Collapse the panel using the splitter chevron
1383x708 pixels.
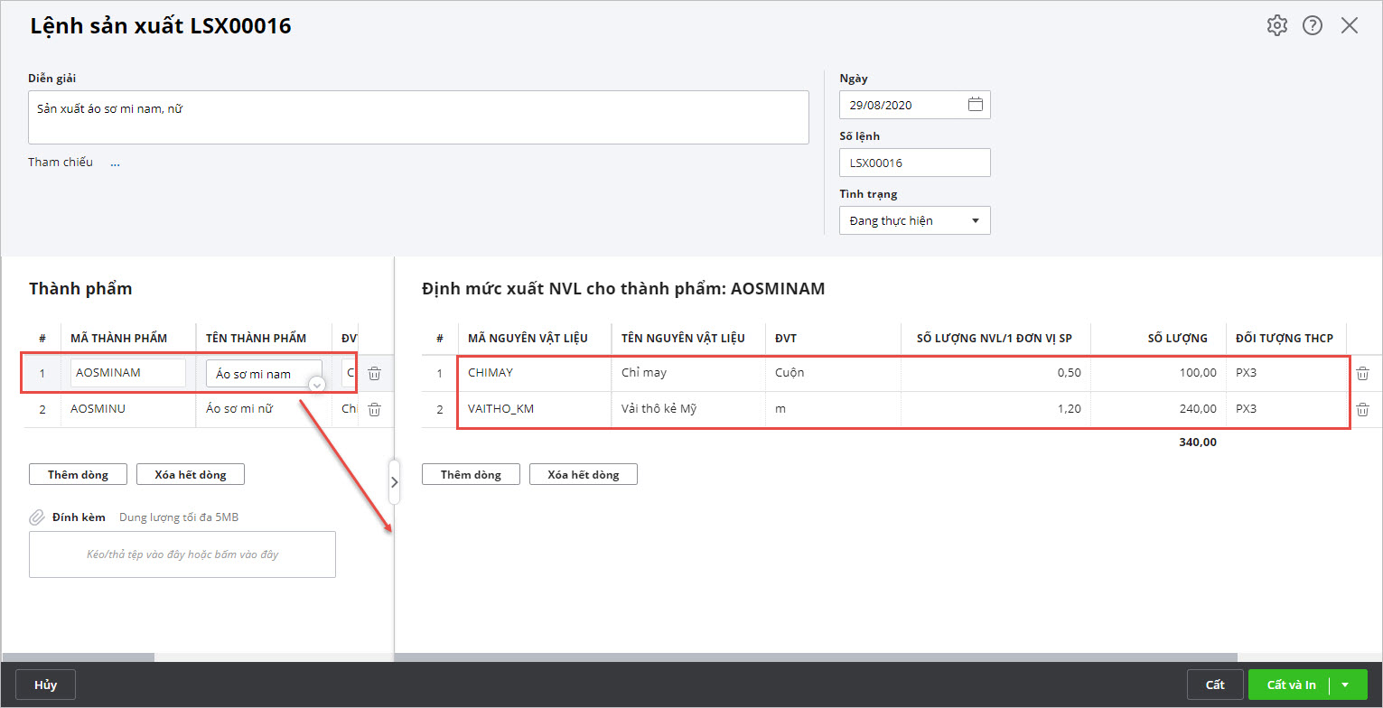[394, 482]
